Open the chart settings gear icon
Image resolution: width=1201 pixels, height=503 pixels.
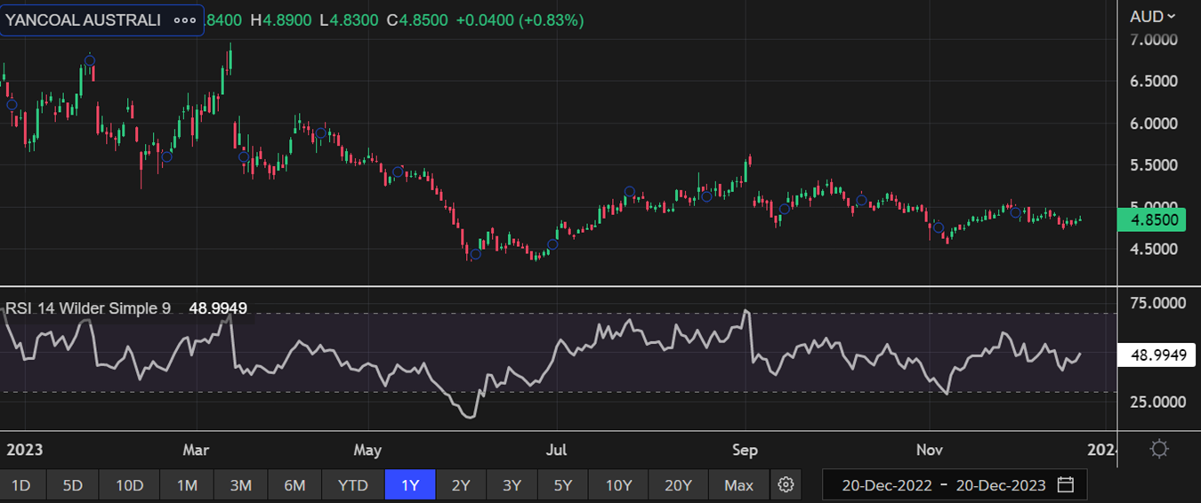pos(786,485)
